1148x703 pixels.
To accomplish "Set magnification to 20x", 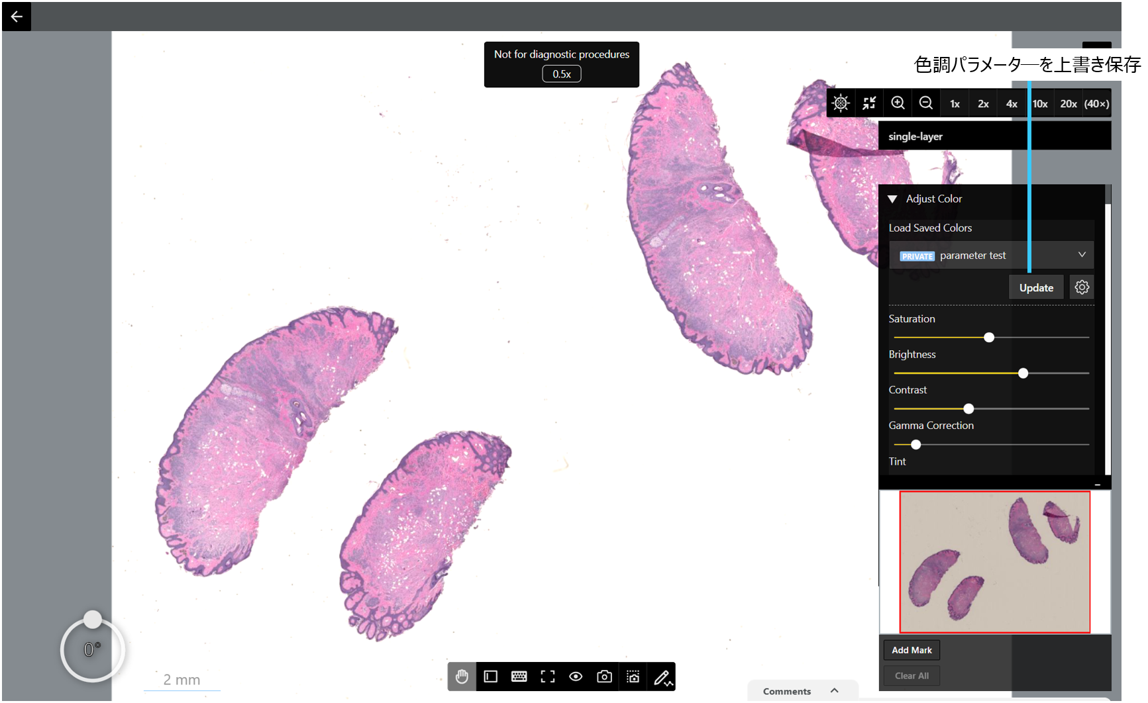I will pos(1068,104).
